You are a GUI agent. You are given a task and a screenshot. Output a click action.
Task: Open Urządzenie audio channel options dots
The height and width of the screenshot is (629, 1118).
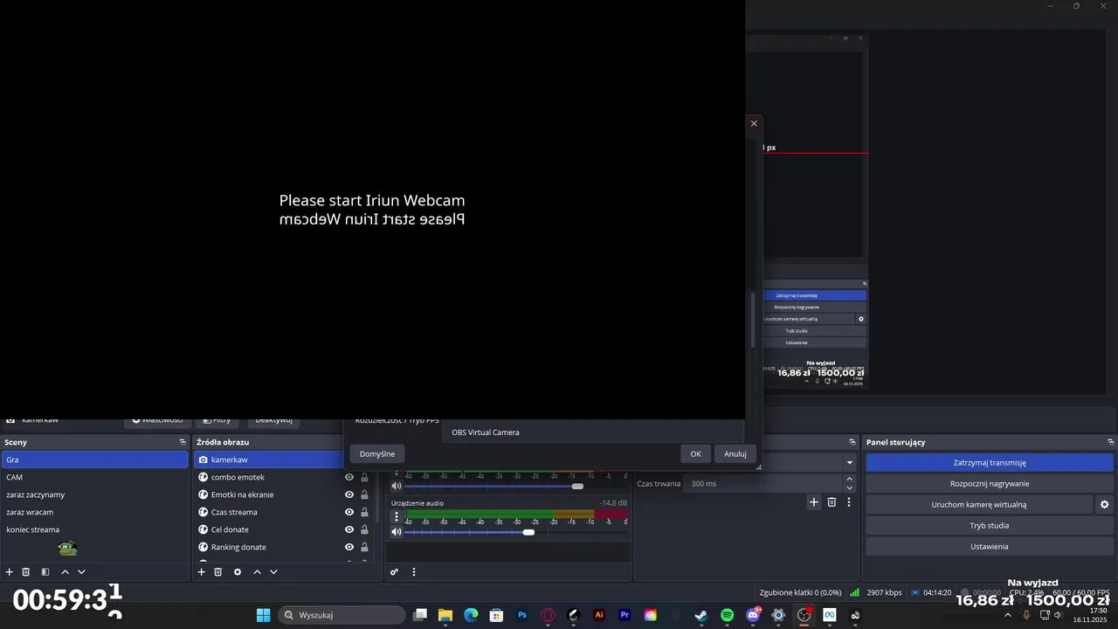397,516
